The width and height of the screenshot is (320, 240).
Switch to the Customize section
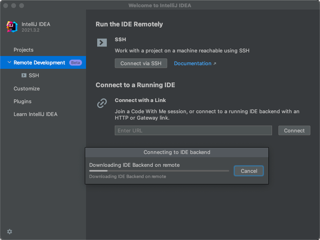point(26,88)
